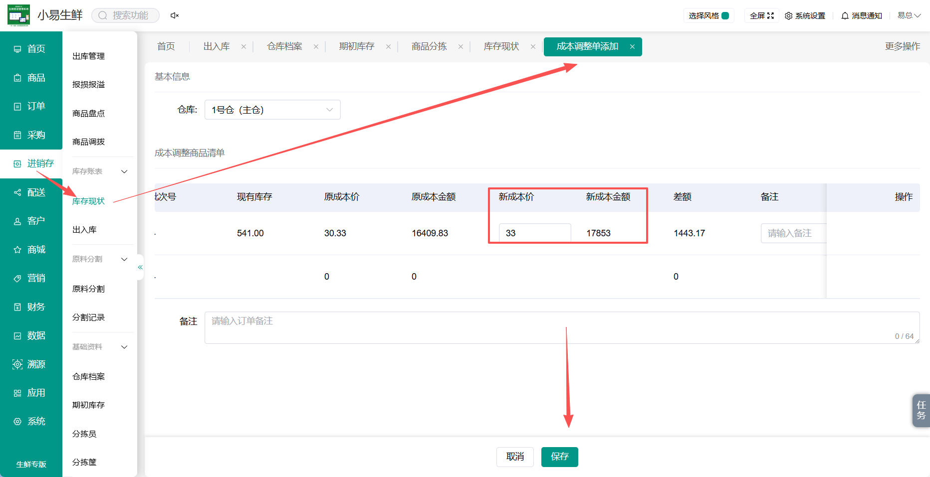Open 消息通知 notifications
930x477 pixels.
pos(862,15)
